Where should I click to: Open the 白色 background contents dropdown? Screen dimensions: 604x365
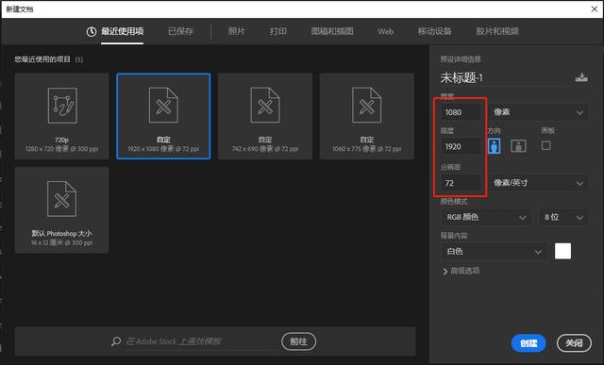tap(494, 252)
